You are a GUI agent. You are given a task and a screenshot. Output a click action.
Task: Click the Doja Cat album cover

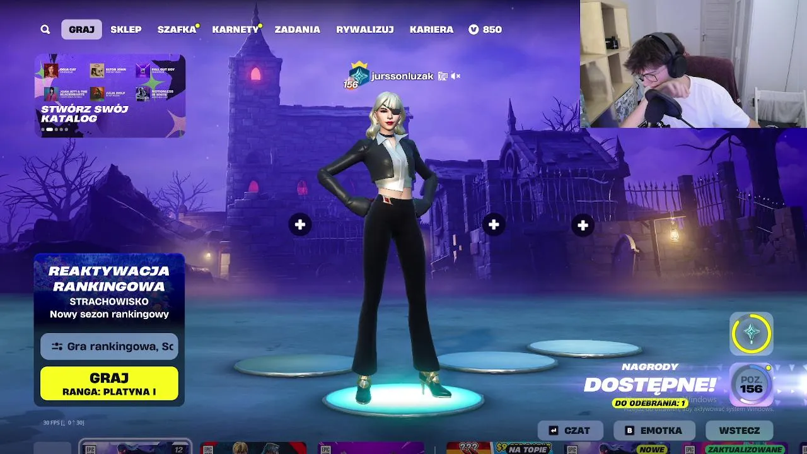[x=51, y=70]
